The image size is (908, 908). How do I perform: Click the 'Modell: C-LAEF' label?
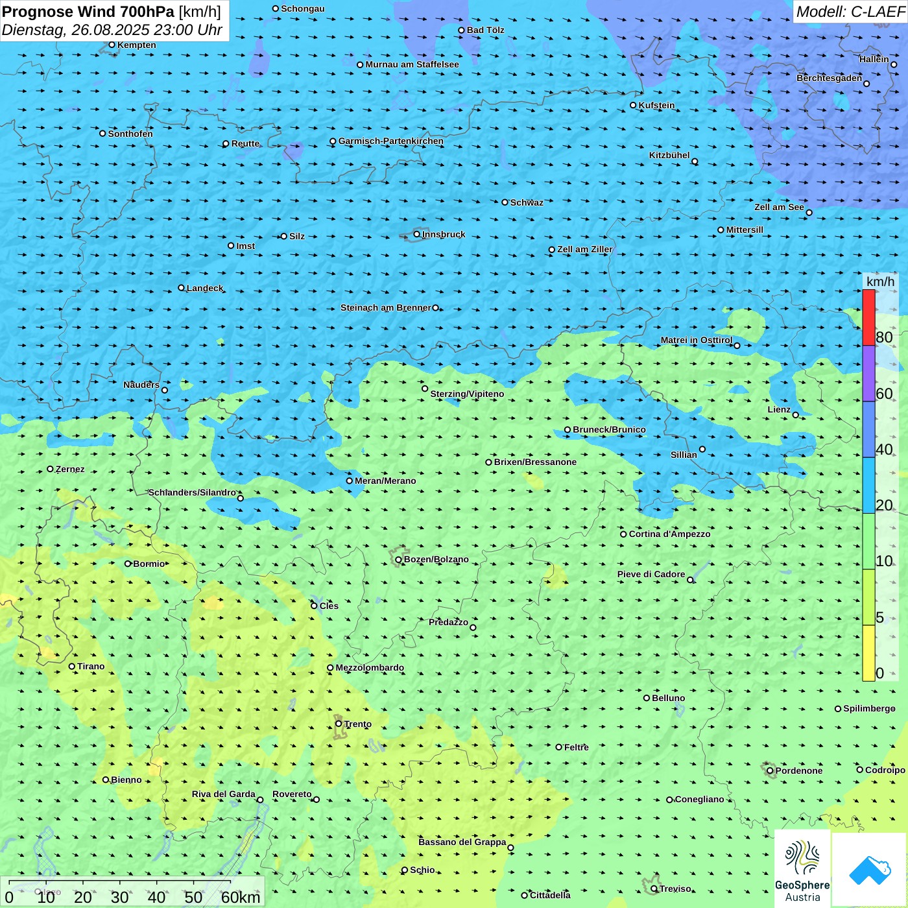click(x=850, y=12)
